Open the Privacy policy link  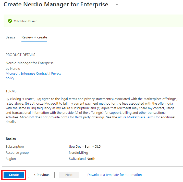click(x=56, y=73)
